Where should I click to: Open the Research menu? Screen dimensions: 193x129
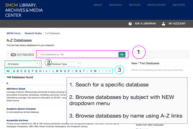116,5
